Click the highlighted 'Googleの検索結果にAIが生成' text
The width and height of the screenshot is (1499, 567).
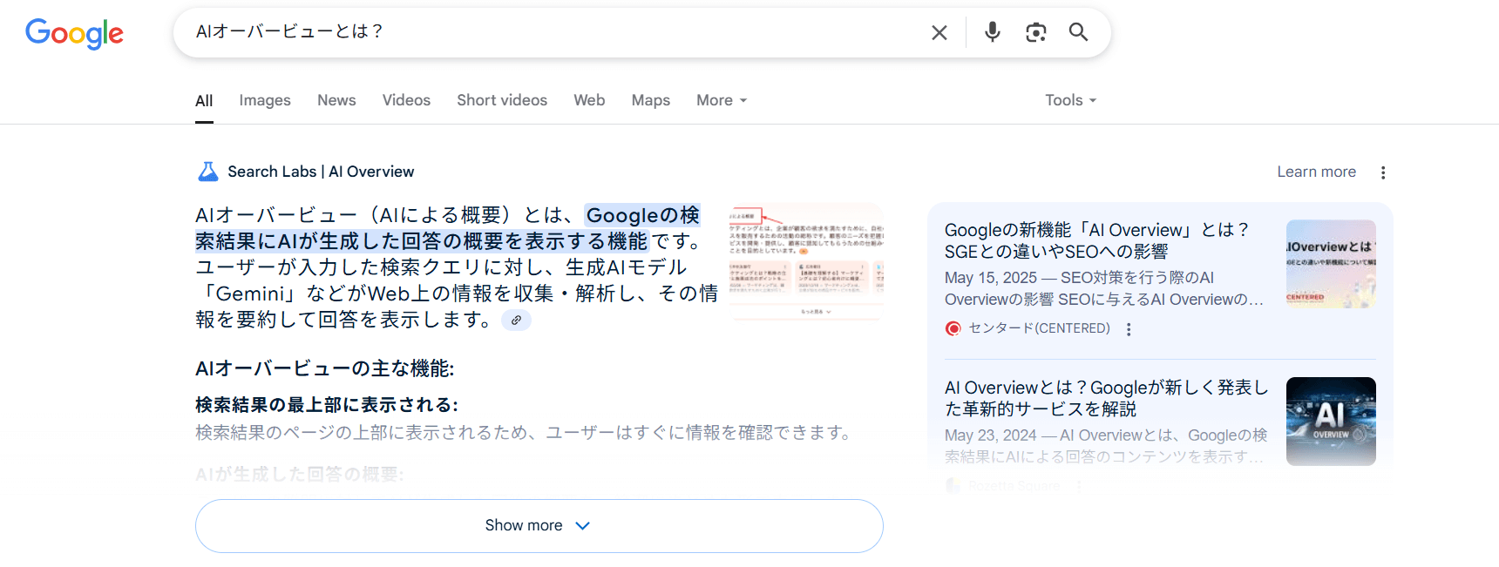[x=448, y=228]
